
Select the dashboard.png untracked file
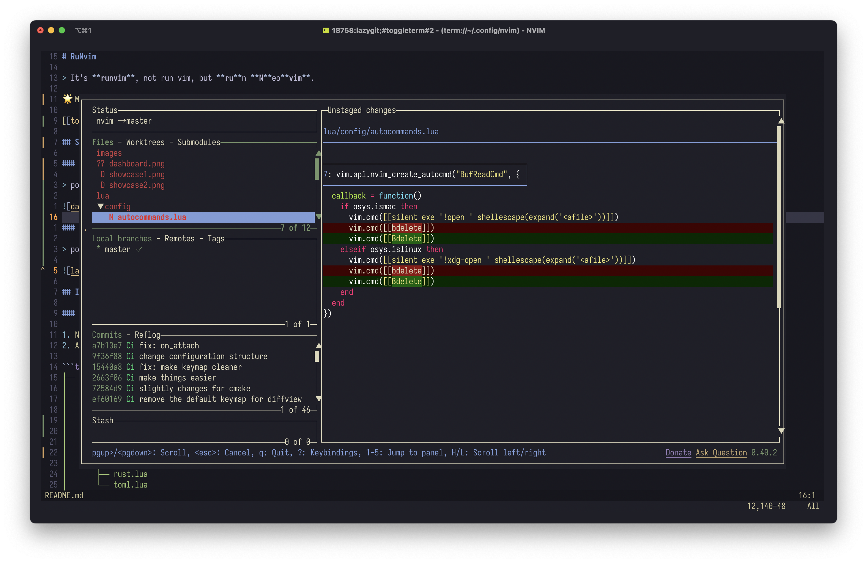137,164
